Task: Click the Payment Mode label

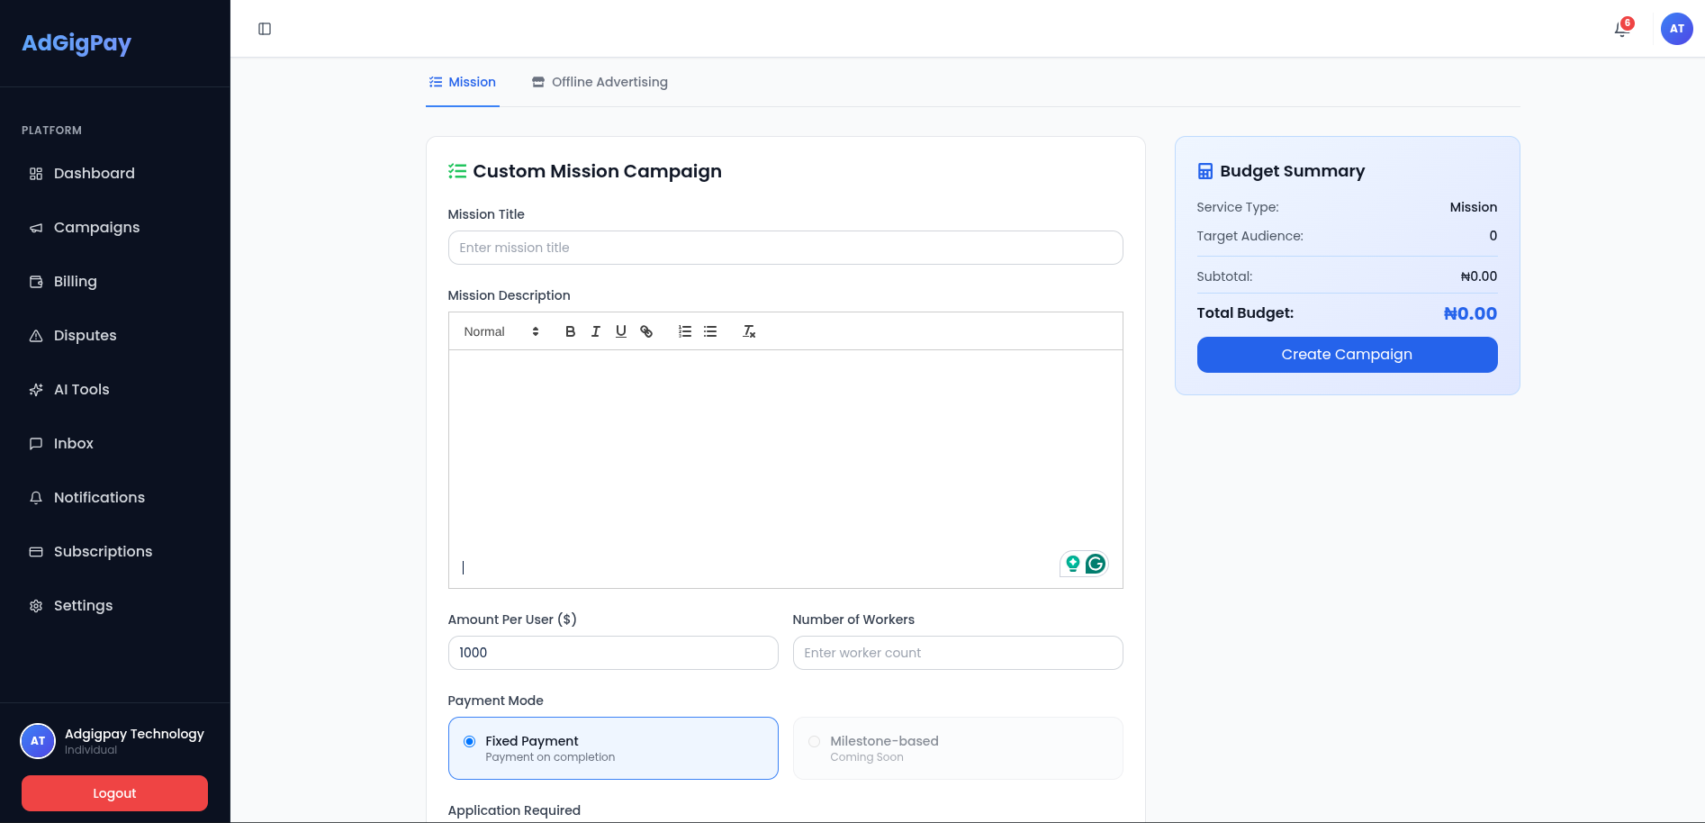Action: pyautogui.click(x=495, y=701)
